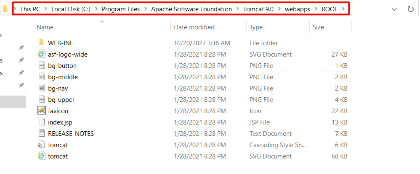Click the WEB-INF folder icon

tap(41, 43)
